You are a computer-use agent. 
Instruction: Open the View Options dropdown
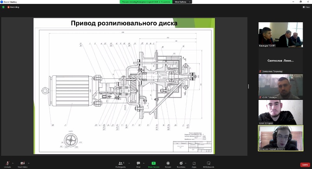pos(182,2)
